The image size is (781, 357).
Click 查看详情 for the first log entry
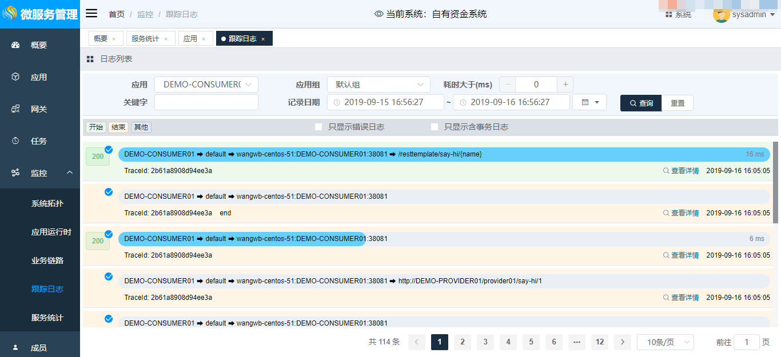tap(681, 171)
